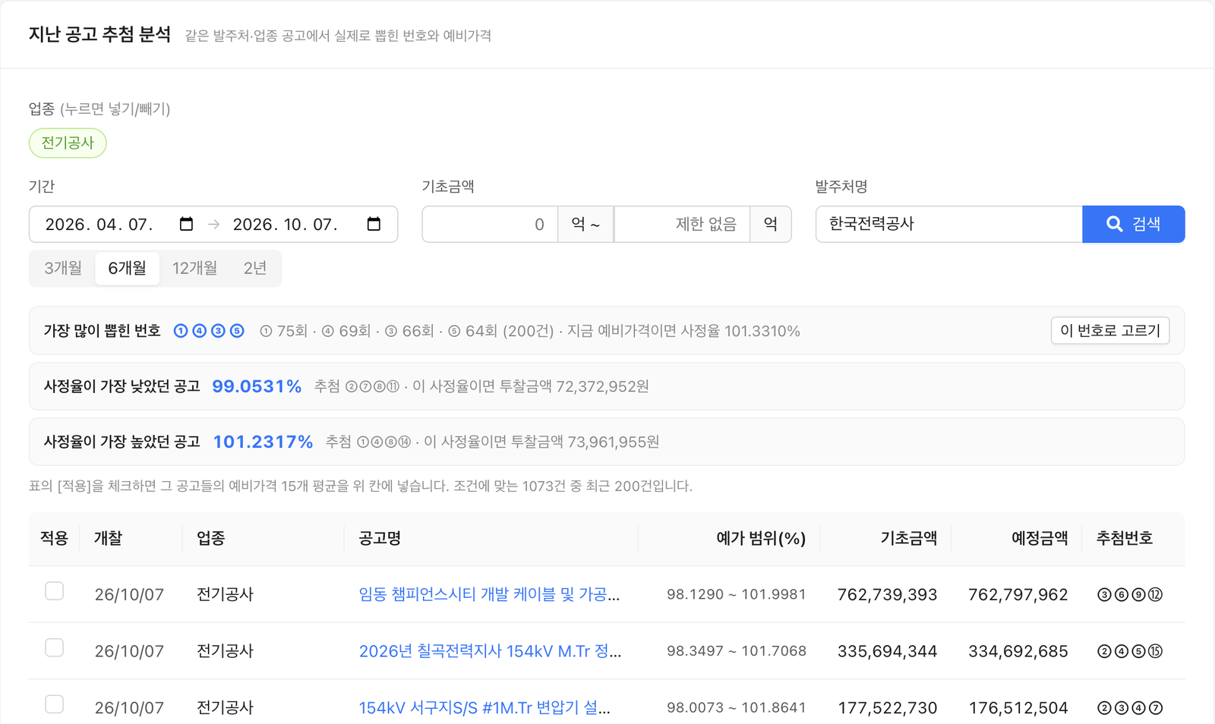The height and width of the screenshot is (724, 1215).
Task: Focus the minimum 기초금액 input showing 0
Action: (x=490, y=224)
